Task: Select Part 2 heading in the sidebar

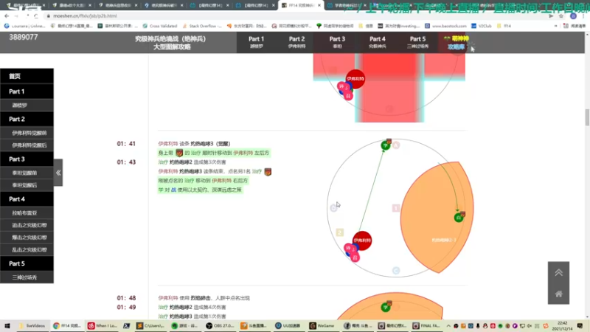Action: tap(27, 119)
